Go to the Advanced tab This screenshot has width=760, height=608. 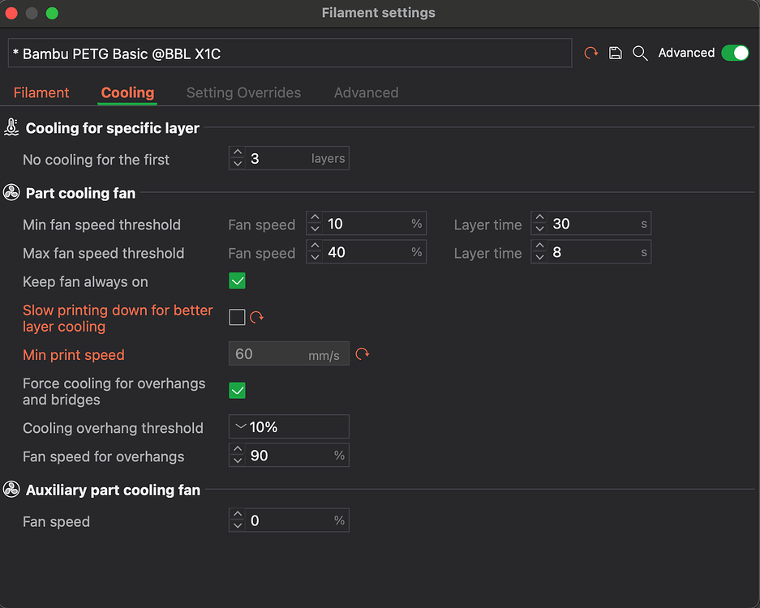pos(367,92)
